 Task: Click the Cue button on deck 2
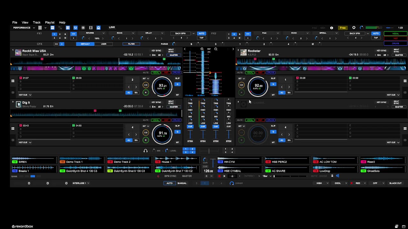241,85
